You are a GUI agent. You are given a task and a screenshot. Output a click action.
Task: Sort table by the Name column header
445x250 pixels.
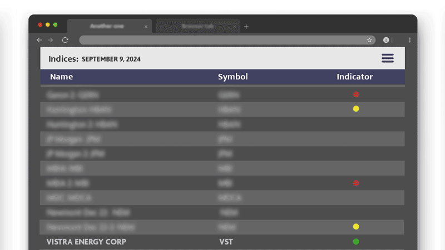(x=61, y=77)
